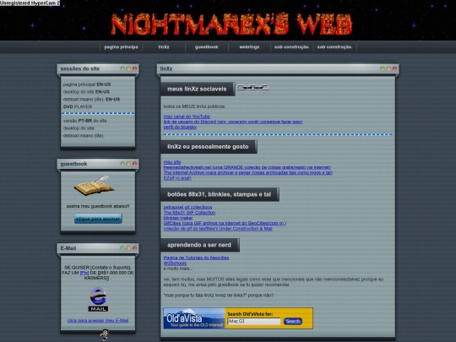
Task: Open The Internet Archive link
Action: pyautogui.click(x=247, y=173)
